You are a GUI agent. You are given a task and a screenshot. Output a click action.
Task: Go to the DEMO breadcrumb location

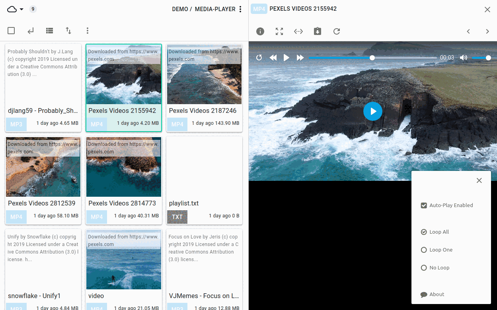coord(180,9)
